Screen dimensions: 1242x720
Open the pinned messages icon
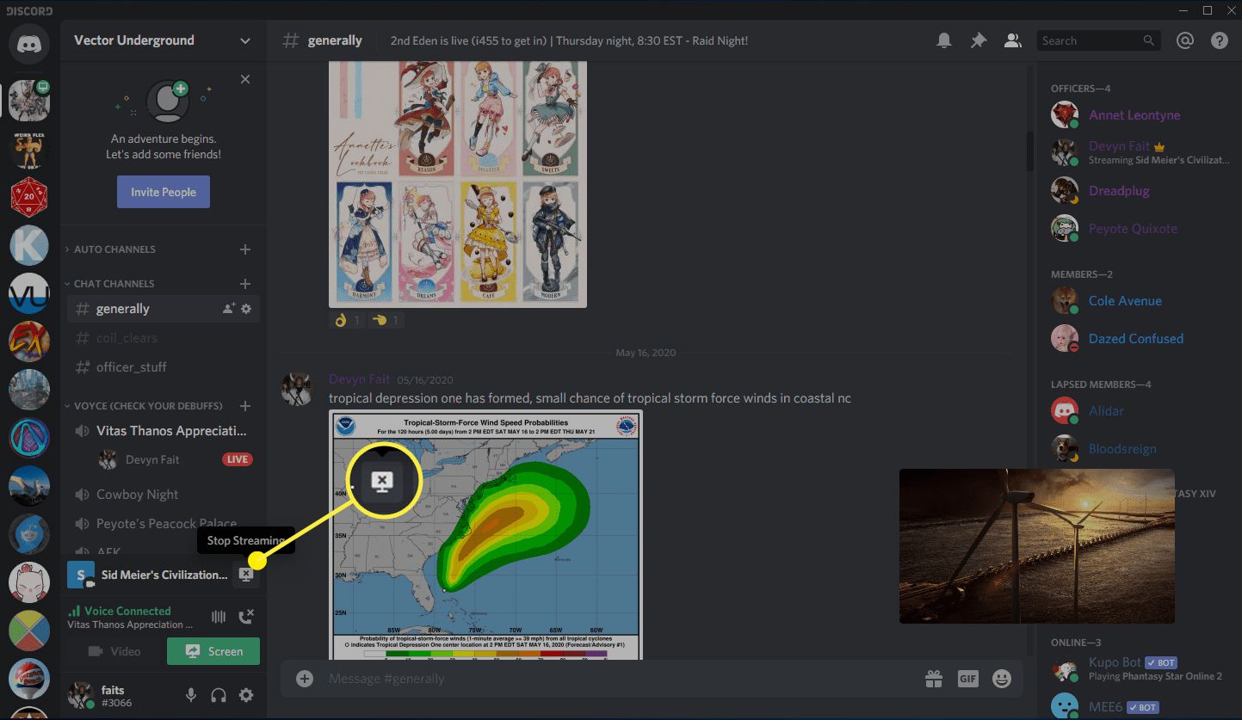pos(978,40)
